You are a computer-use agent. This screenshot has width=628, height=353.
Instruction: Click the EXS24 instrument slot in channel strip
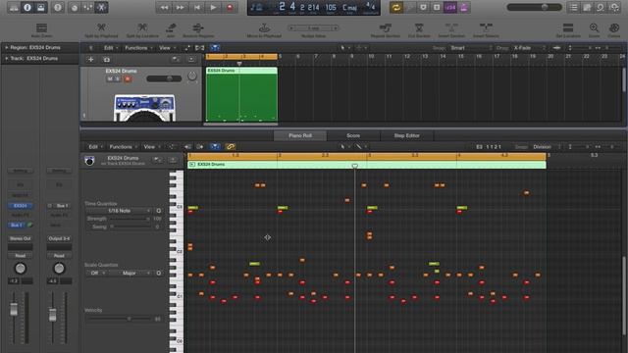point(20,206)
